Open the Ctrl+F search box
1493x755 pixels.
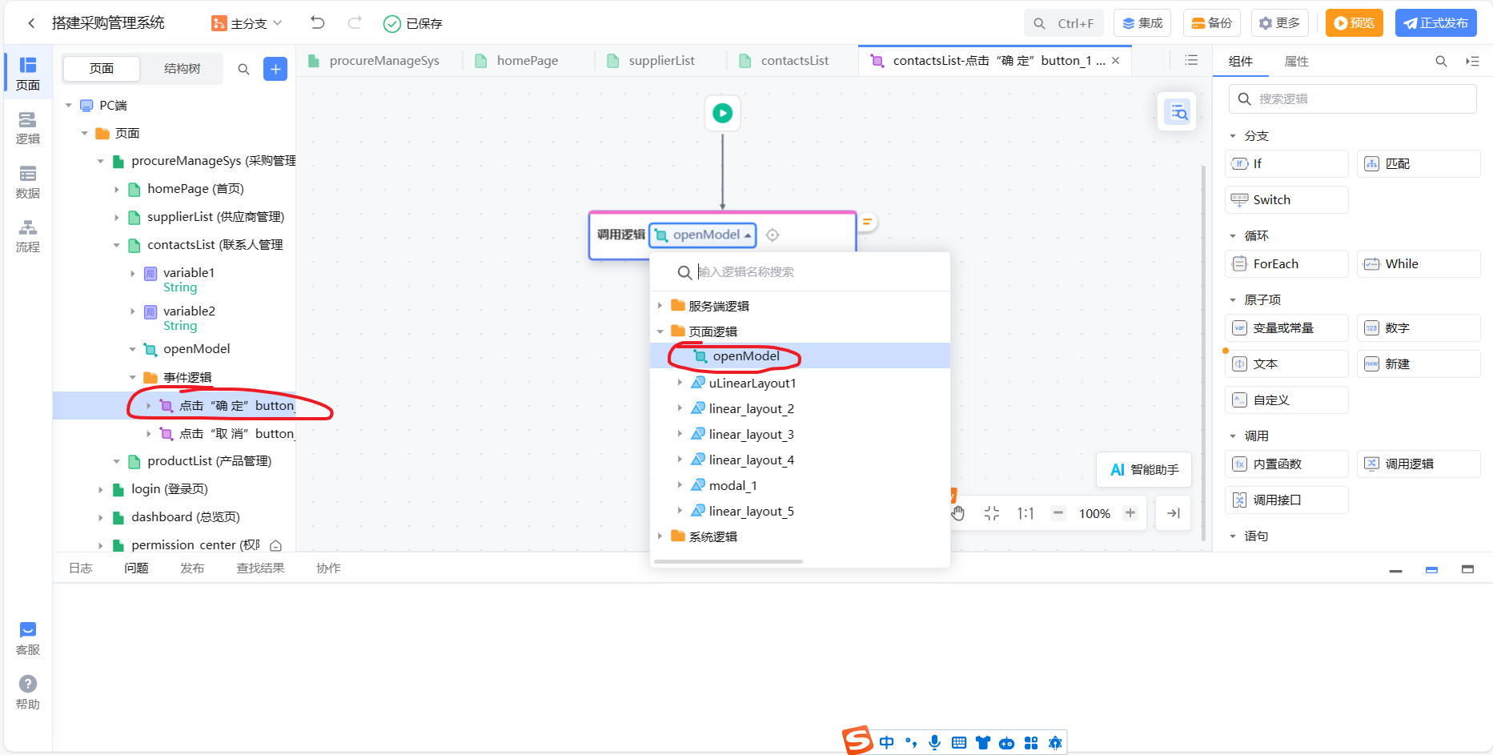pos(1063,23)
